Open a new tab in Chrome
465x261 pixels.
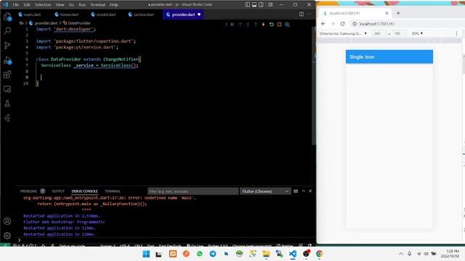(398, 13)
